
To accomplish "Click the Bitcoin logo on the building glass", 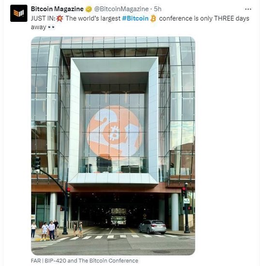I will point(114,133).
